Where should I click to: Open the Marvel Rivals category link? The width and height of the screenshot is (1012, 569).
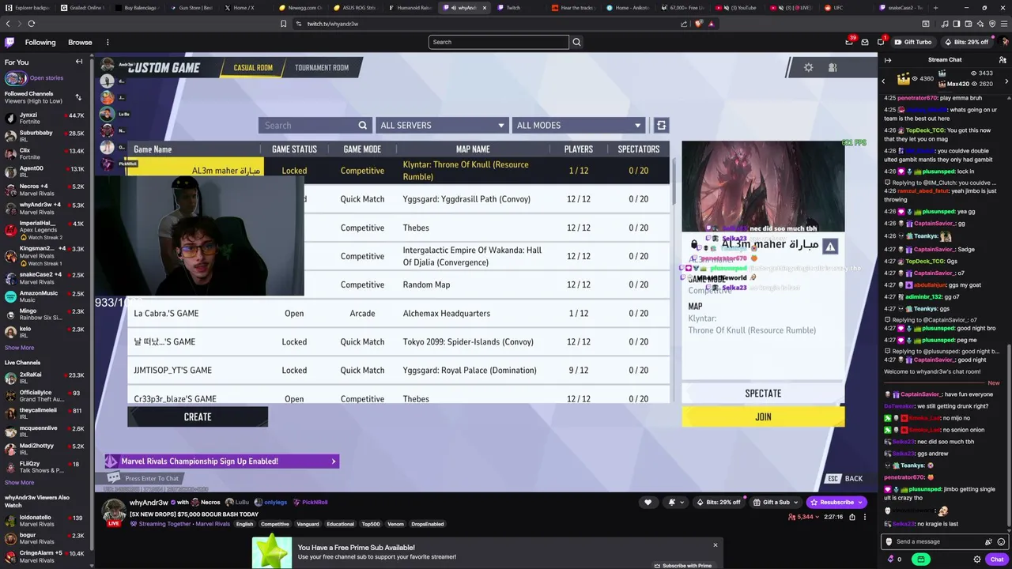tap(213, 524)
